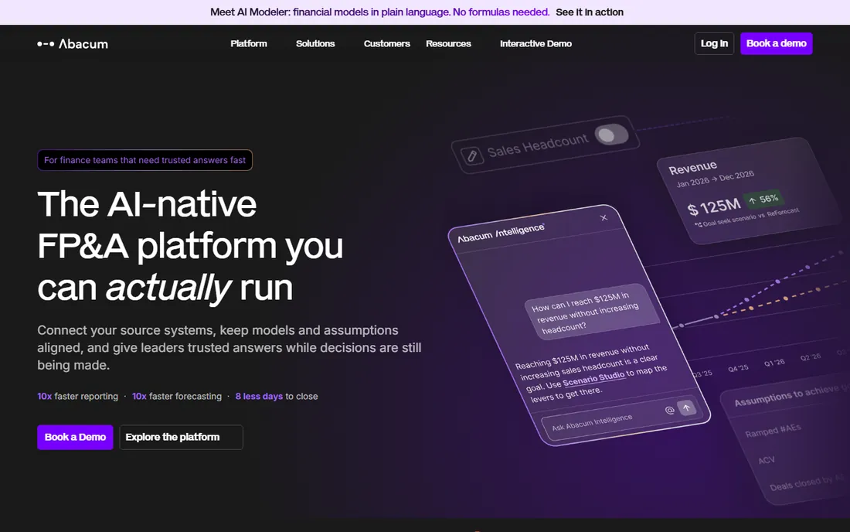Open the Interactive Demo page
850x532 pixels.
[535, 43]
